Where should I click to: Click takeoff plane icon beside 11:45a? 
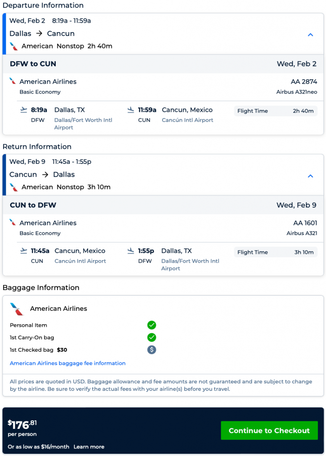point(24,251)
